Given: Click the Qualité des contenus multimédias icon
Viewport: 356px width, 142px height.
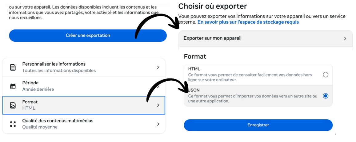Looking at the screenshot, I should coord(13,124).
